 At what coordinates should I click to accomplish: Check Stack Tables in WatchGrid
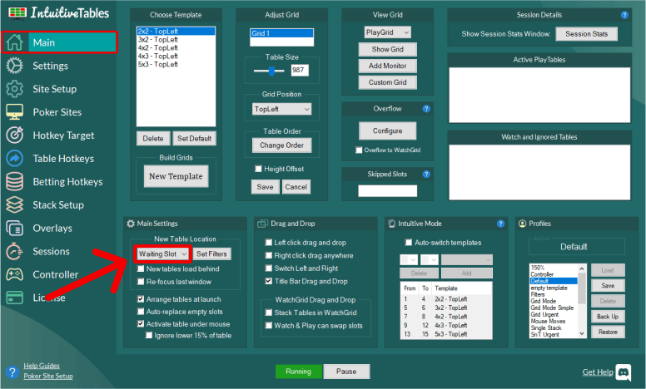pyautogui.click(x=269, y=313)
